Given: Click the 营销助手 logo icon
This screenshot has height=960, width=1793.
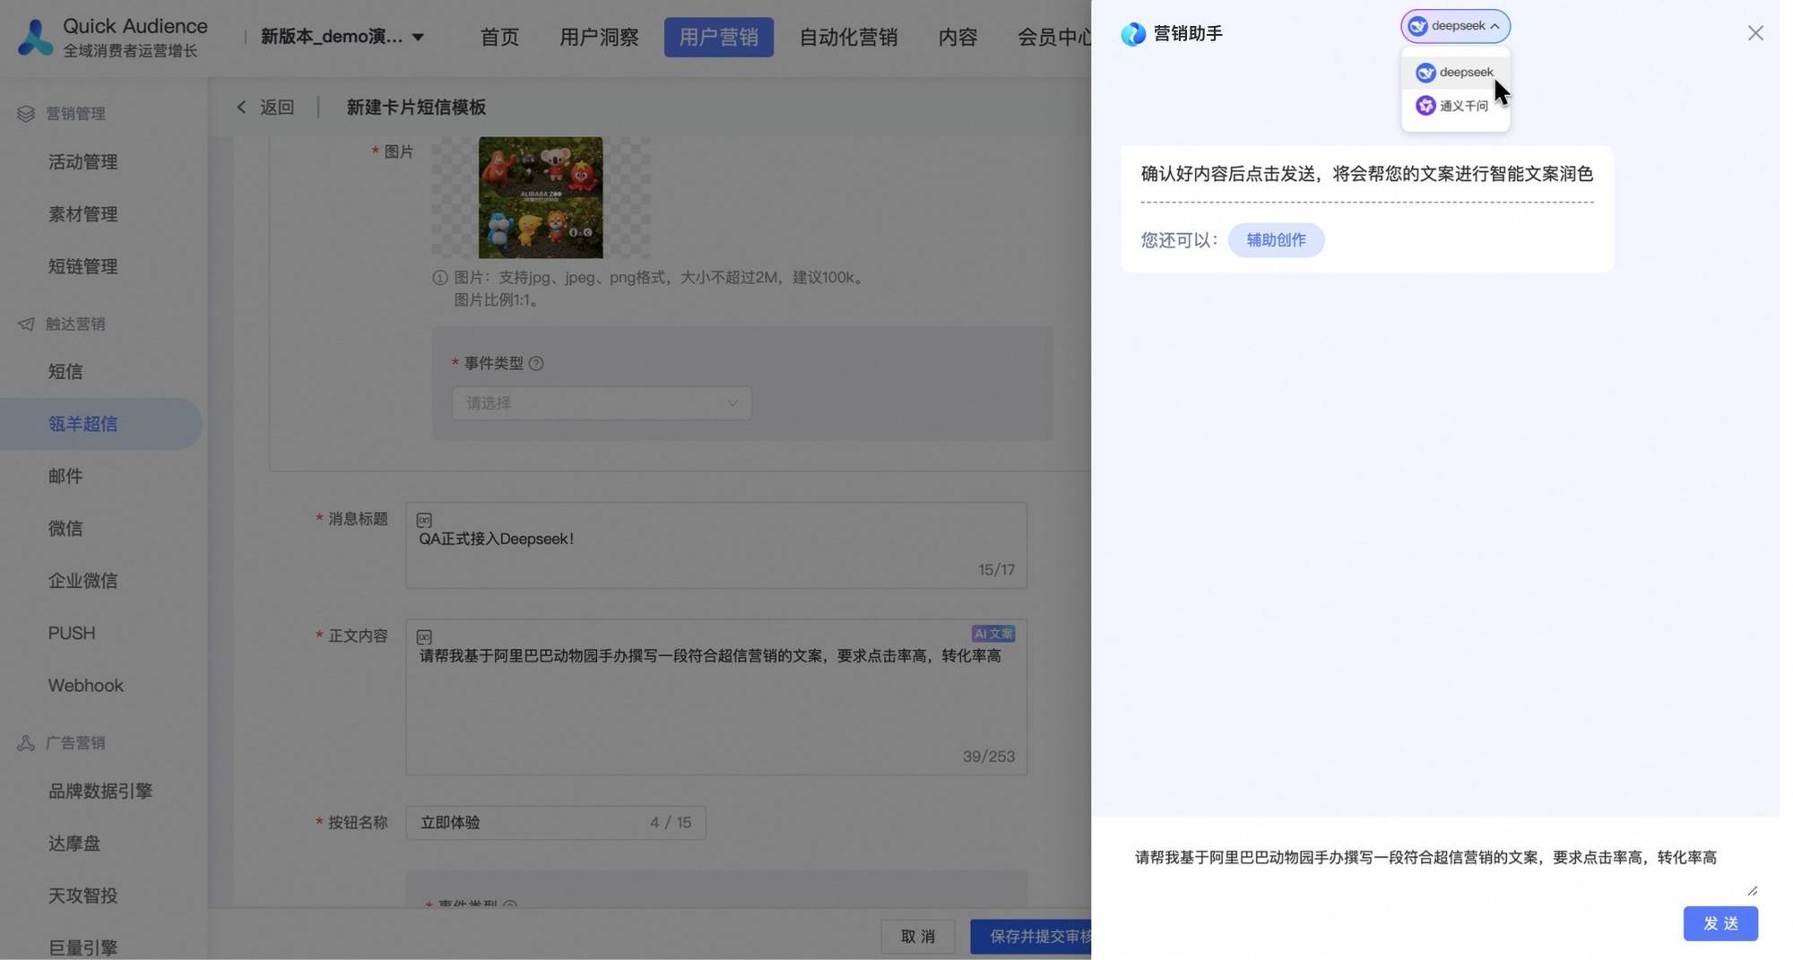Looking at the screenshot, I should click(x=1133, y=34).
